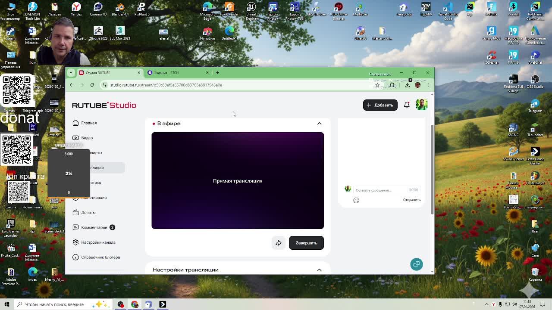
Task: Select the PixPlant 5 desktop icon
Action: click(141, 9)
